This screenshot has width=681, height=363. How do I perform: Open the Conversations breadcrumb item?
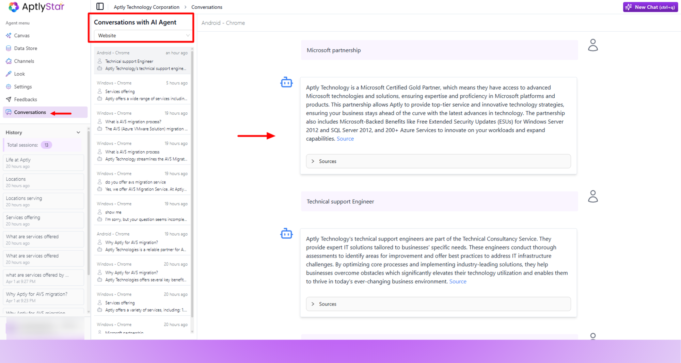tap(207, 7)
